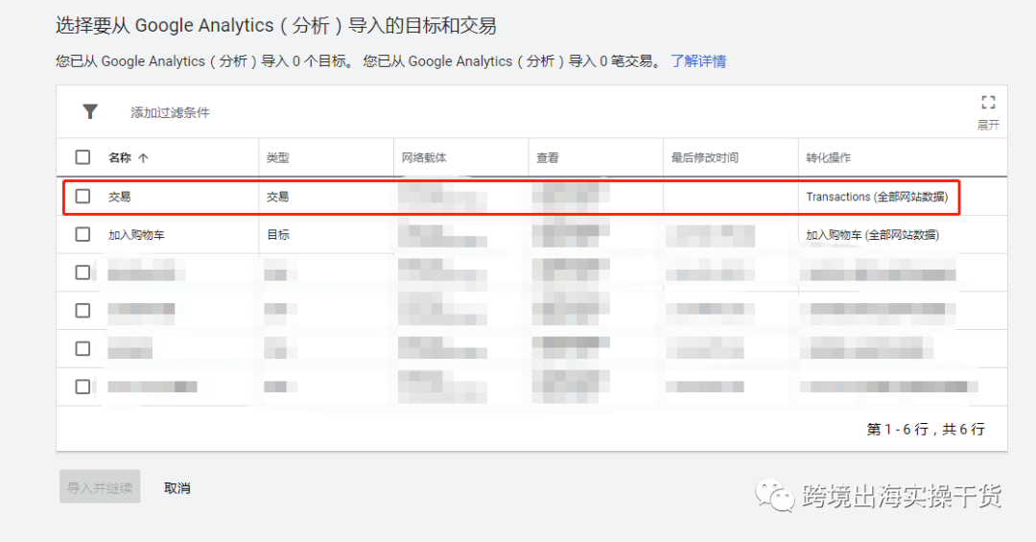This screenshot has width=1036, height=542.
Task: Click the 最后修改时间 column header
Action: coord(704,158)
